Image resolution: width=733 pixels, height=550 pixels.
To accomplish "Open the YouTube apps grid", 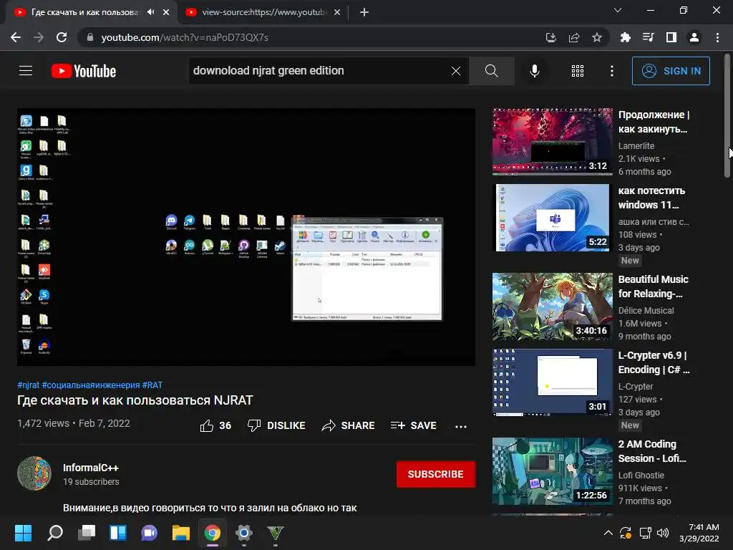I will click(x=578, y=71).
